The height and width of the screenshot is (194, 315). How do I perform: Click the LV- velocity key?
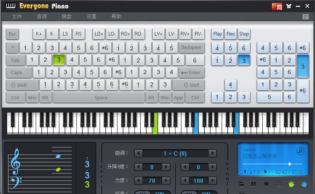click(171, 34)
